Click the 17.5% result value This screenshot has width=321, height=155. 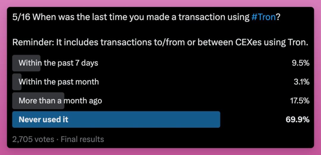(x=300, y=101)
